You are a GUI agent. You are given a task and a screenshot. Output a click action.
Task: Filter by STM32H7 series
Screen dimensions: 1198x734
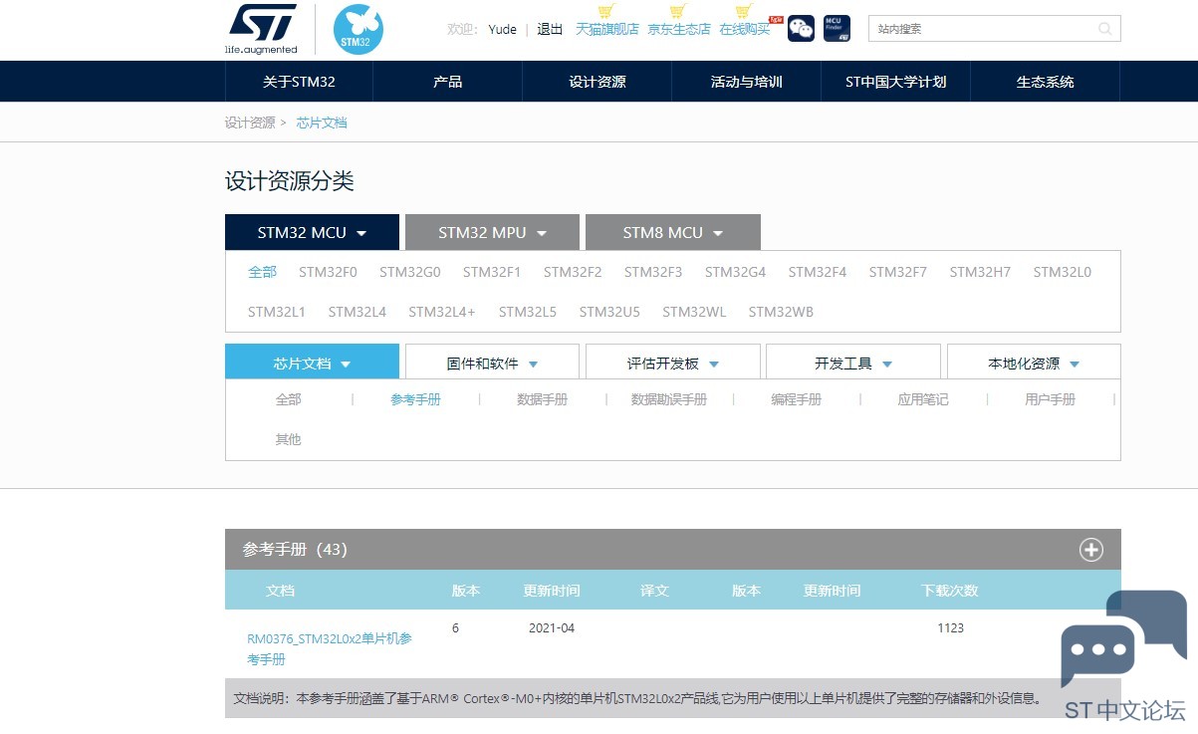[980, 272]
